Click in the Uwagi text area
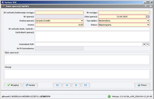The height and width of the screenshot is (99, 154). (x=77, y=74)
